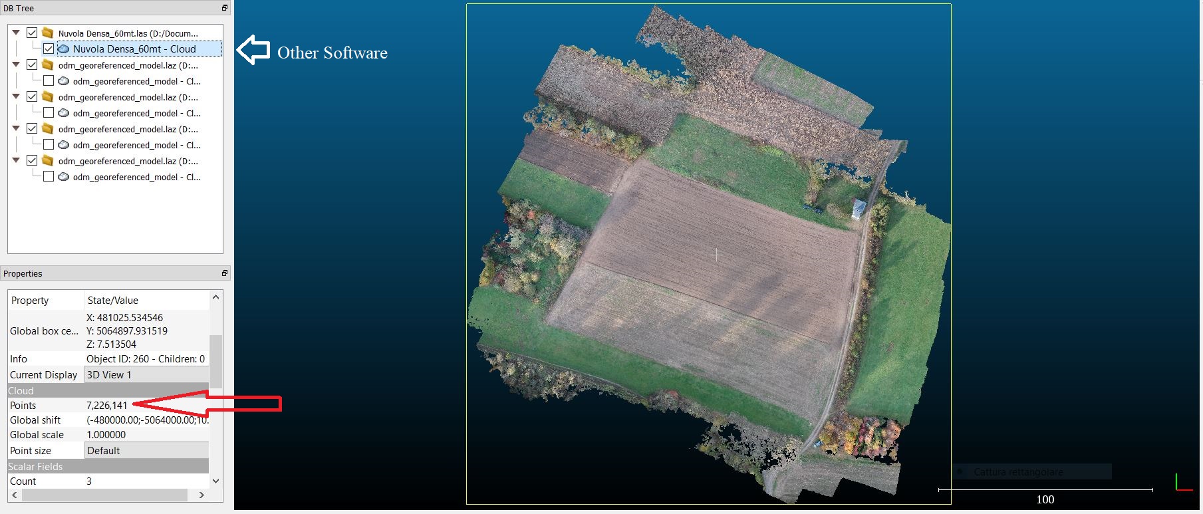Float the DB Tree panel
This screenshot has width=1203, height=514.
(225, 8)
